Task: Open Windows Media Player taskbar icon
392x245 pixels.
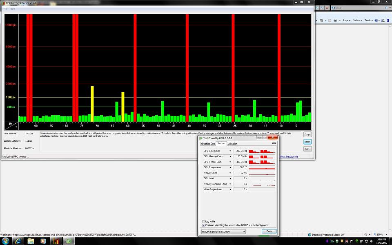Action: coord(43,241)
